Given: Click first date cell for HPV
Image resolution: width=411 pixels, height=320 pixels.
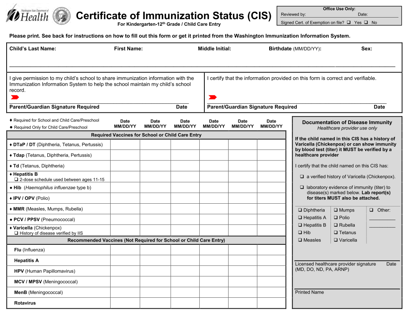Looking at the screenshot, I should click(125, 271).
